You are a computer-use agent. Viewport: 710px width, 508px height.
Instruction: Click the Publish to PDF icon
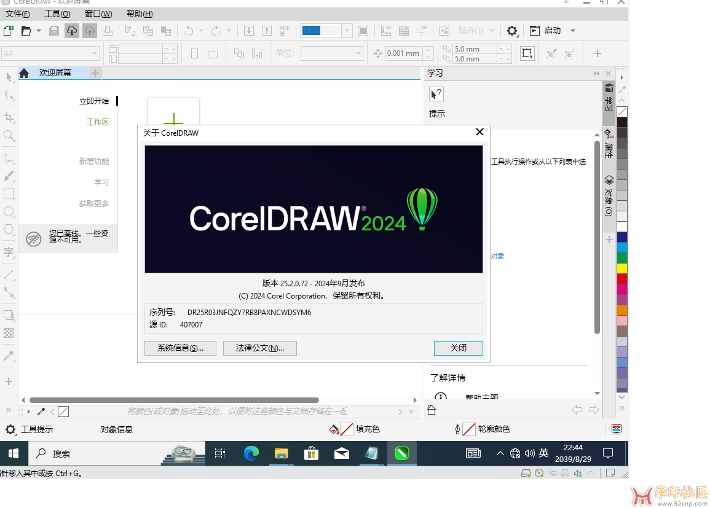pos(285,30)
